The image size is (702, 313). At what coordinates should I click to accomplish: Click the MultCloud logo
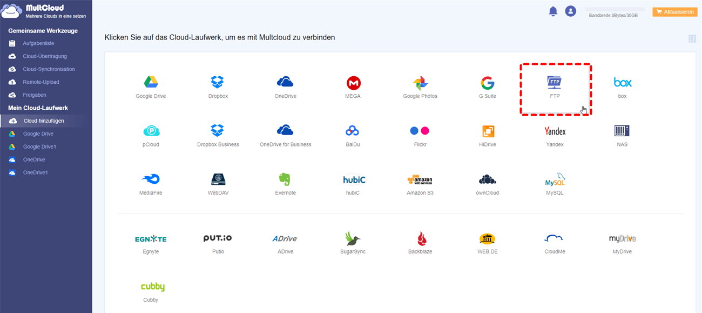[44, 11]
